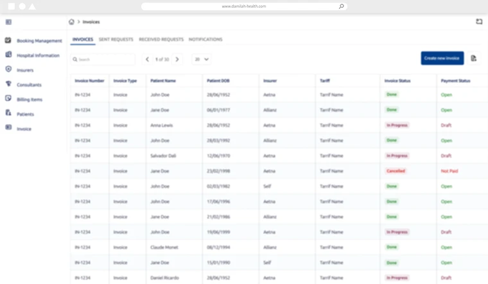488x284 pixels.
Task: Select Consultants in the sidebar
Action: (29, 85)
